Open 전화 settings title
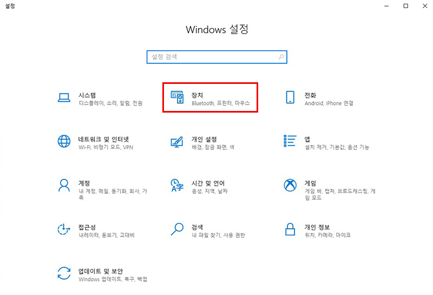Screen dimensions: 433x295 (x=310, y=95)
